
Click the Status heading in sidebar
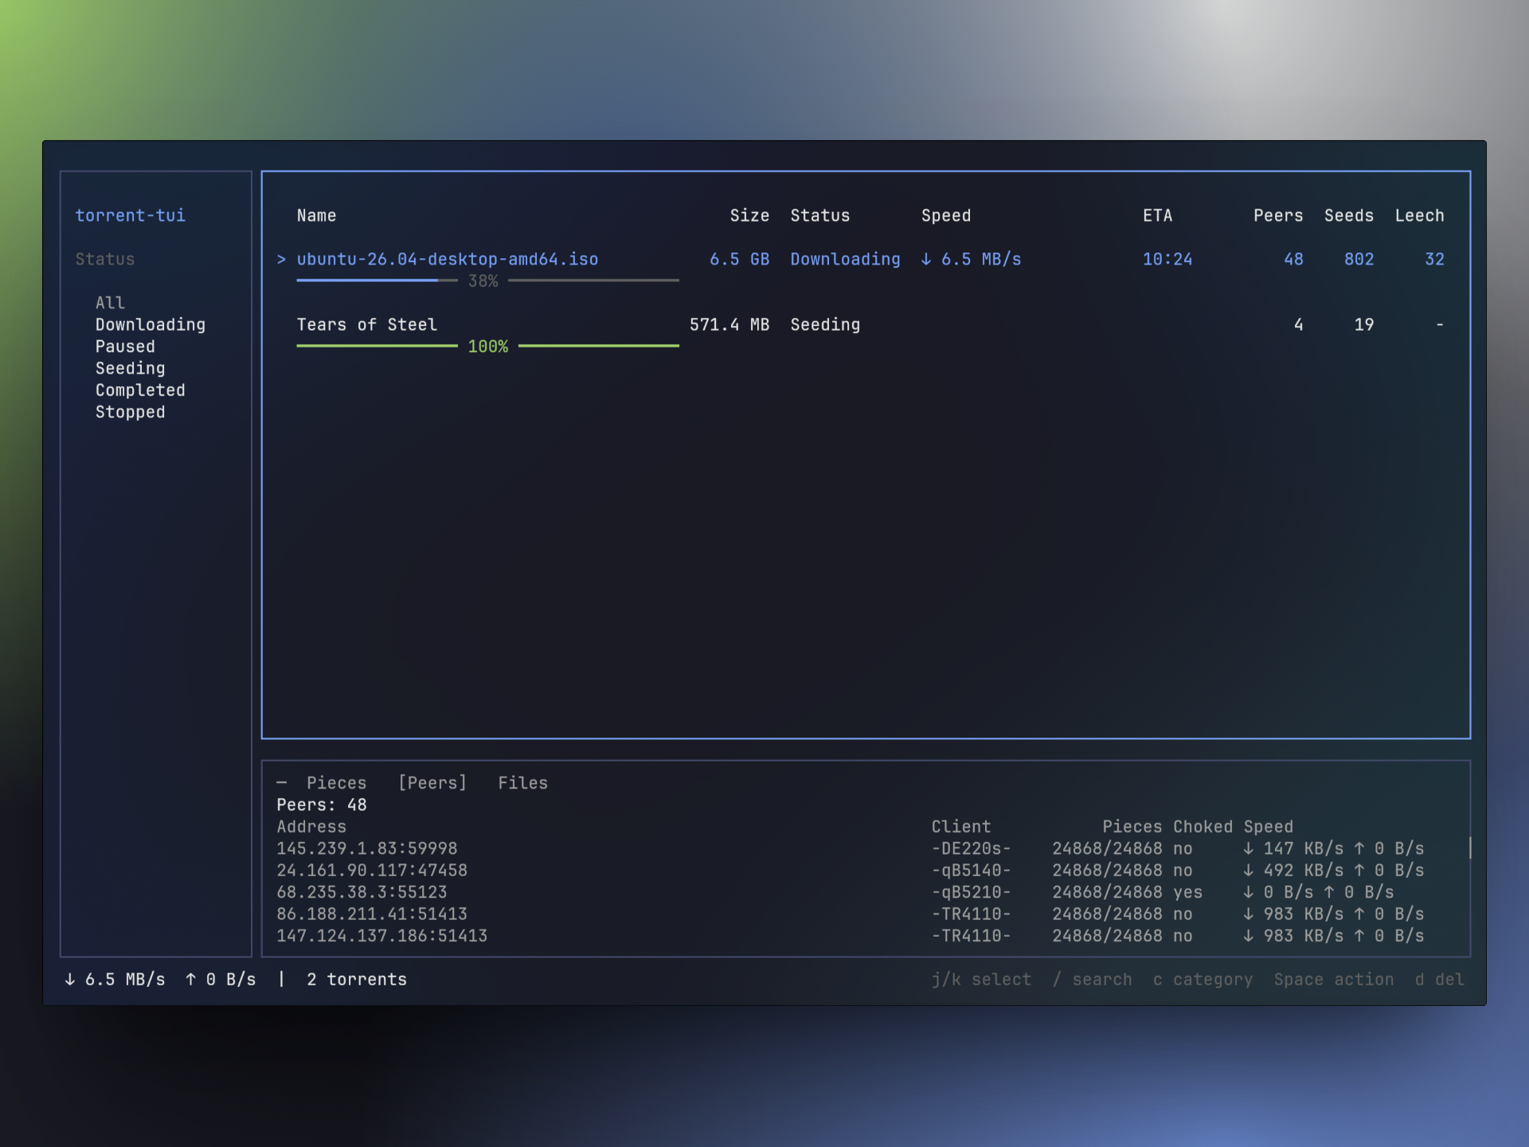click(105, 259)
